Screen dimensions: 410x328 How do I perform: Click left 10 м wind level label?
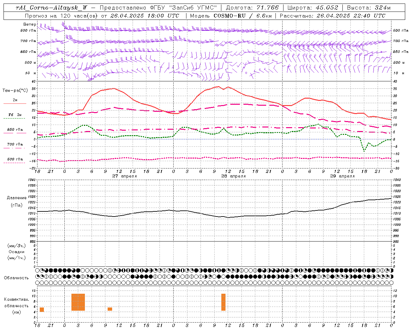coord(31,73)
